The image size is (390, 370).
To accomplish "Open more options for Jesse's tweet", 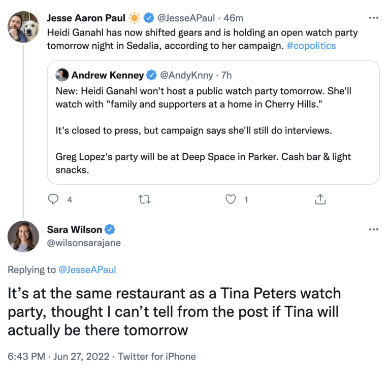I will [373, 18].
